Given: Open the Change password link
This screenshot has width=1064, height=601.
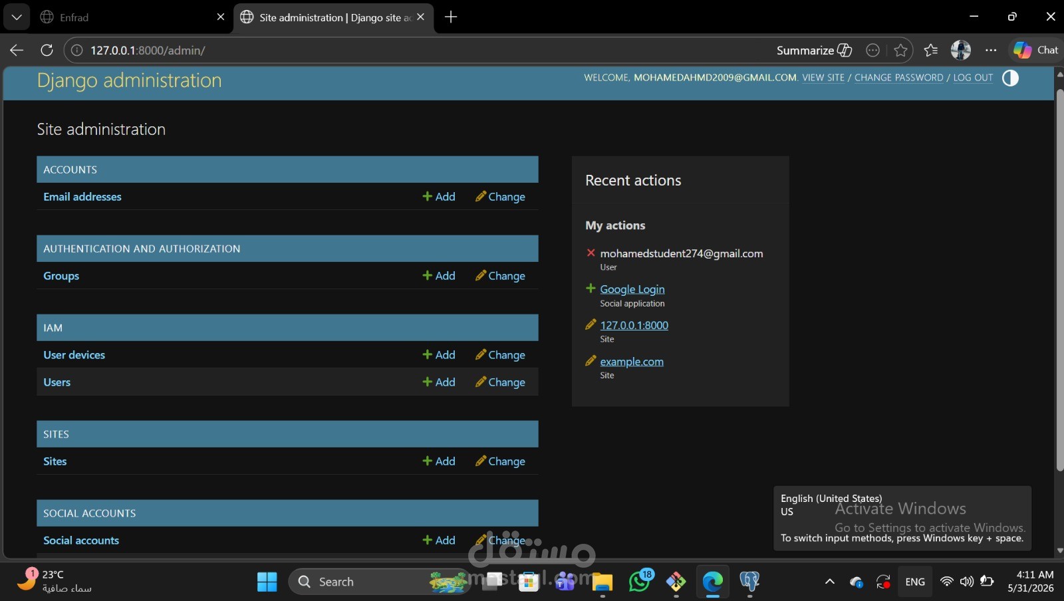Looking at the screenshot, I should [899, 78].
